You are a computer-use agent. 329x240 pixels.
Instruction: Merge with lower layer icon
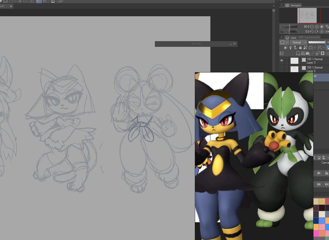pyautogui.click(x=317, y=53)
